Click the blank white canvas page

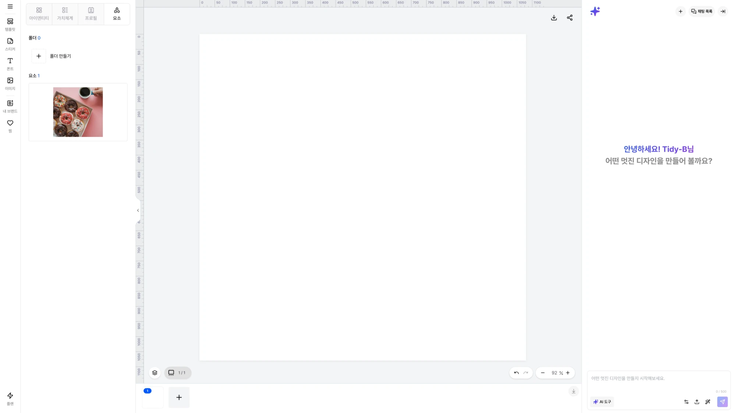(x=362, y=197)
